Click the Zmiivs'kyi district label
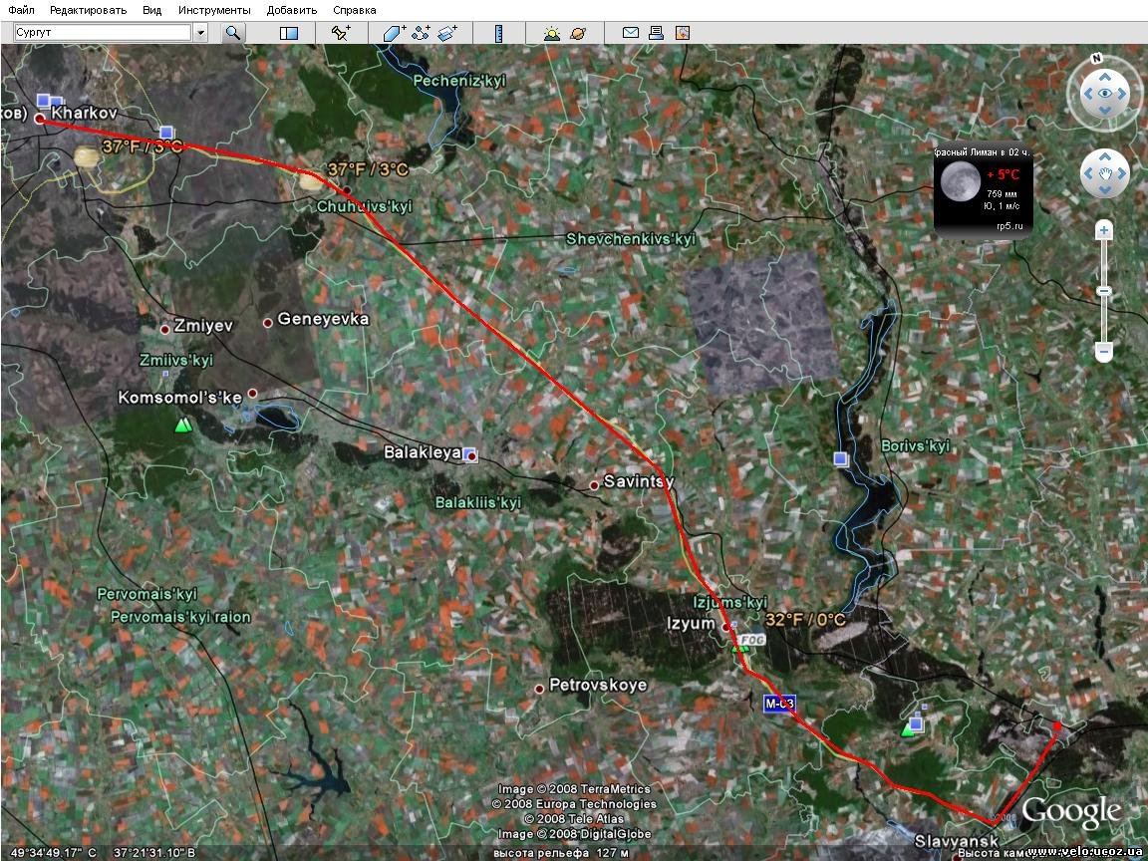 (x=176, y=360)
